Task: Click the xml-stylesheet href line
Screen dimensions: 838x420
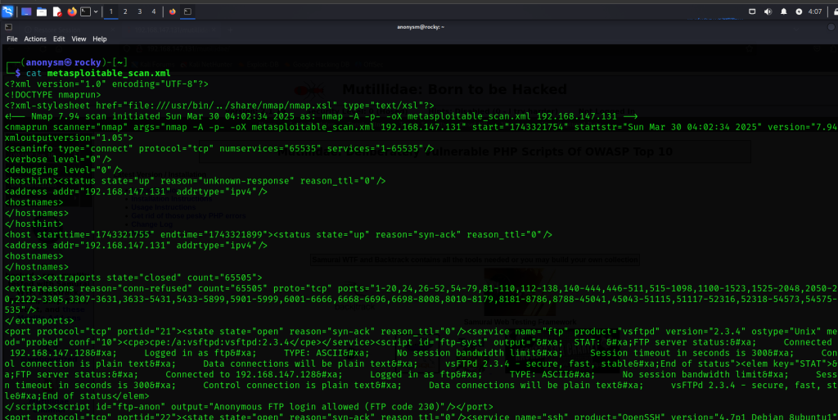Action: coord(219,106)
